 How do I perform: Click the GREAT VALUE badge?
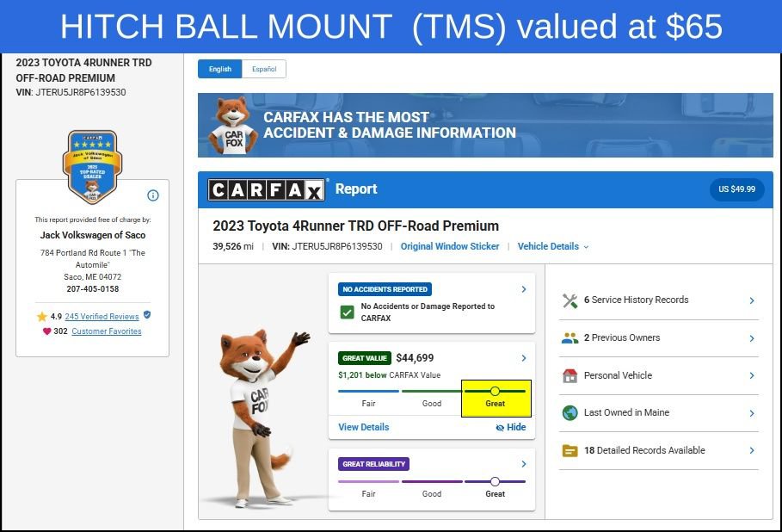[x=365, y=358]
